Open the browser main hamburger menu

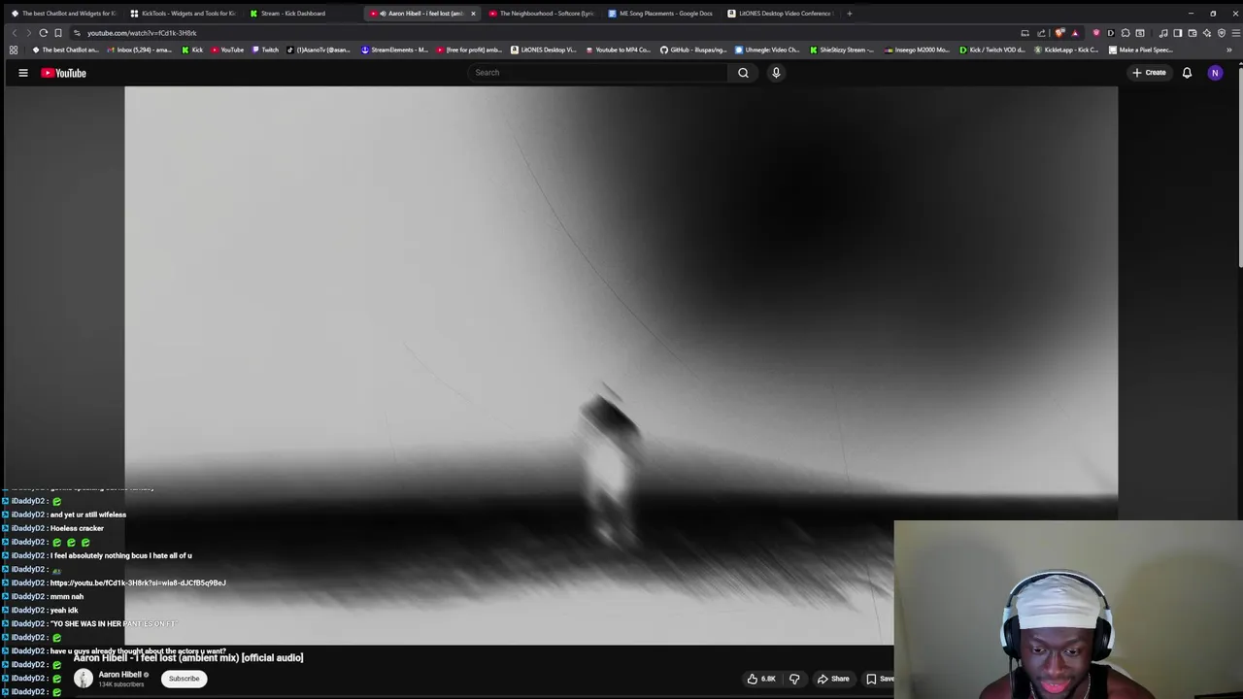[1235, 33]
